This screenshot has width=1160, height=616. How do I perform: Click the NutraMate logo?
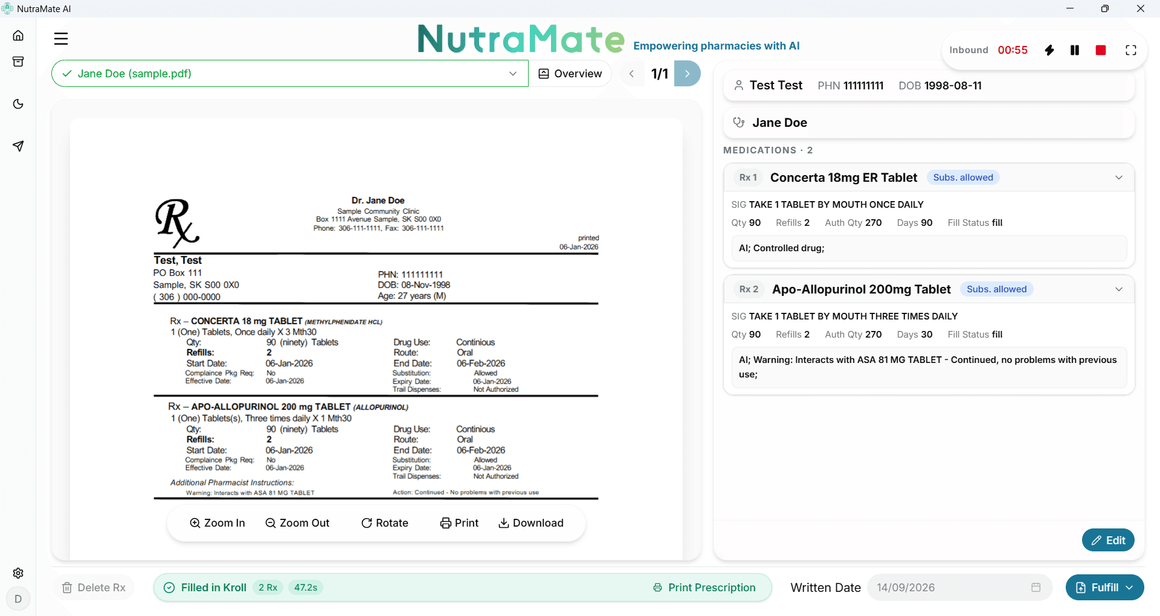(521, 39)
